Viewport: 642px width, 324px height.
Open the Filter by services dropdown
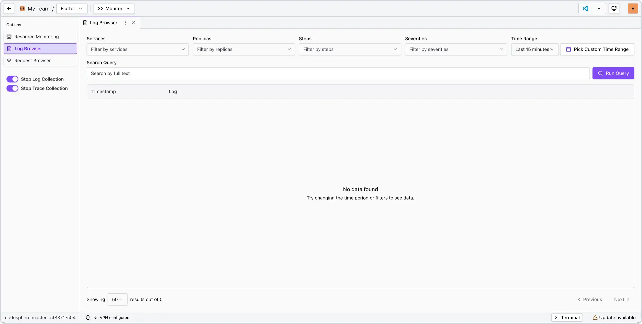pos(137,49)
